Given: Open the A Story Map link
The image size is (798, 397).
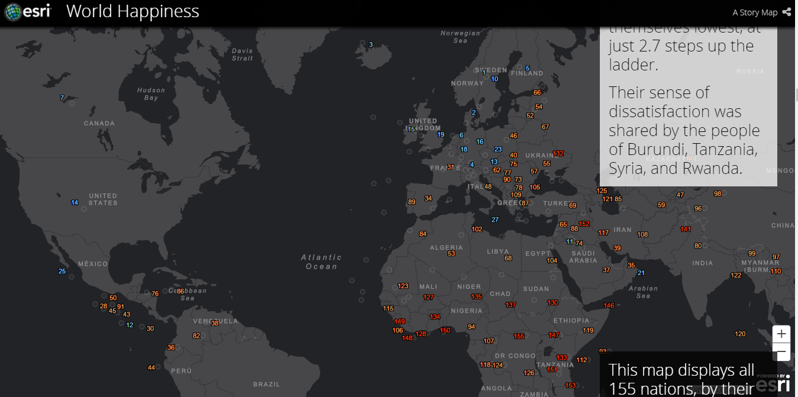Looking at the screenshot, I should (x=755, y=12).
